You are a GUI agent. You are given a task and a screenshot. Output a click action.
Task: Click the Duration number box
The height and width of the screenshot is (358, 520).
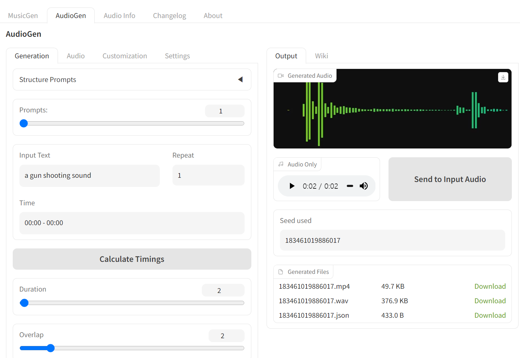coord(223,290)
